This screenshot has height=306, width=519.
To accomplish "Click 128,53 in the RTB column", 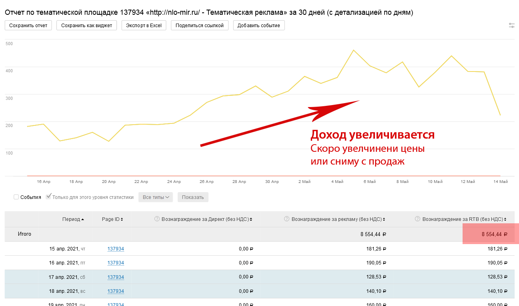I will coord(497,277).
